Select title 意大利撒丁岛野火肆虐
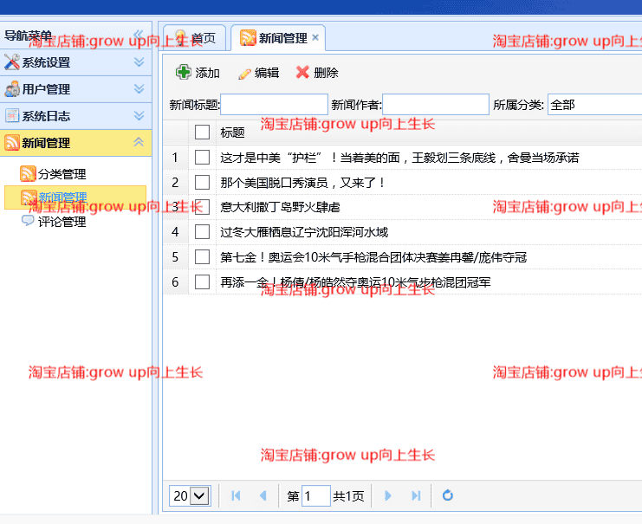The image size is (642, 524). tap(280, 208)
